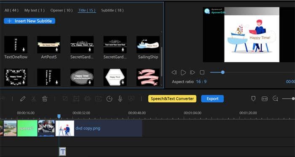
Task: Click the title library vertical scrollbar
Action: pos(161,61)
